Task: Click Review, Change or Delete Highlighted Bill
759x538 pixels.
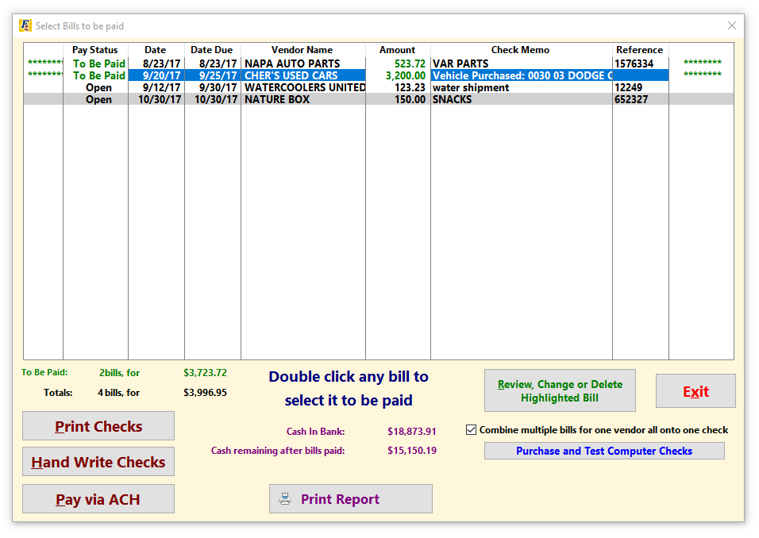Action: point(560,390)
